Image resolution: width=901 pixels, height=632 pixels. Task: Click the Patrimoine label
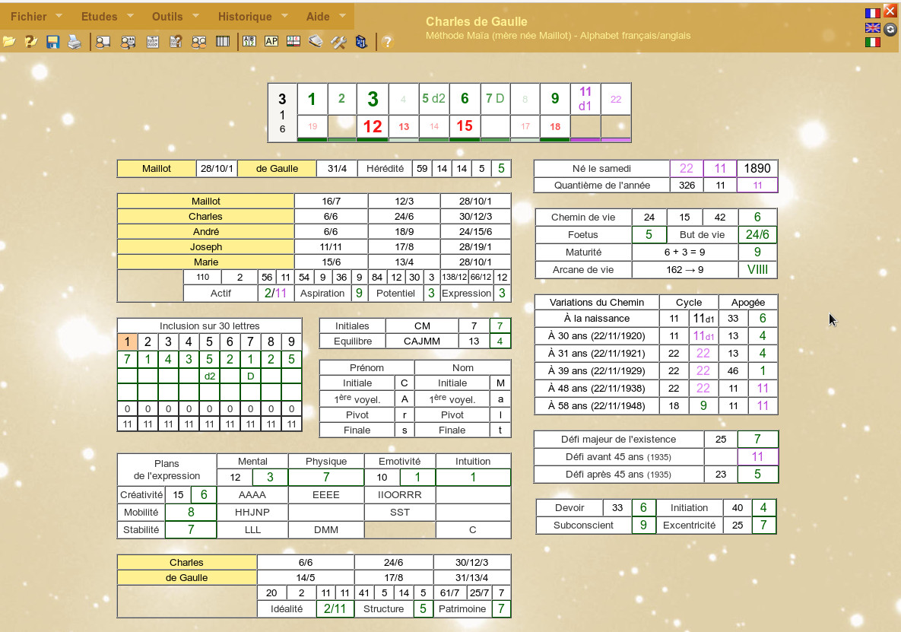pos(462,608)
